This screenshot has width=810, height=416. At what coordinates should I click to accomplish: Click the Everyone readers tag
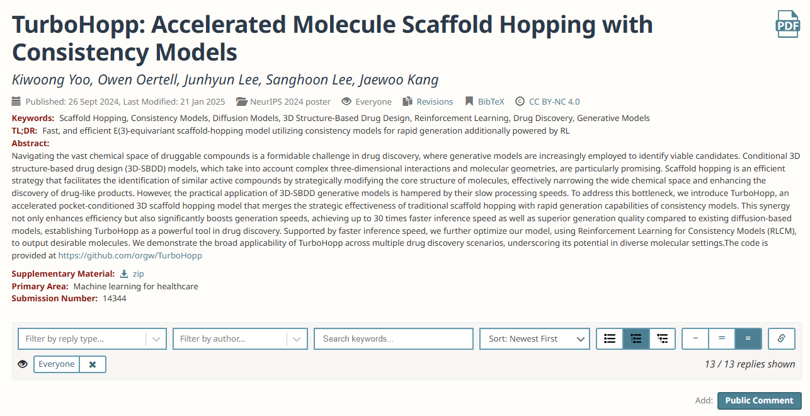(x=57, y=364)
